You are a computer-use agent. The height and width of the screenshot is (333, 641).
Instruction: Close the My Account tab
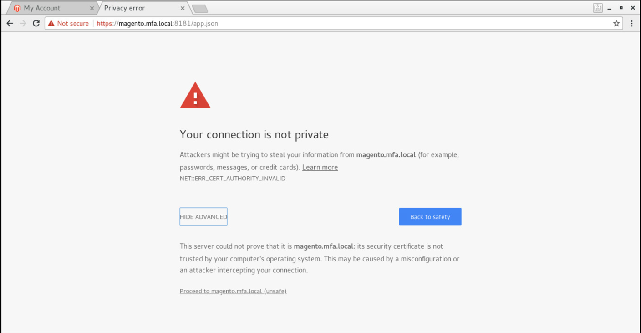(92, 8)
